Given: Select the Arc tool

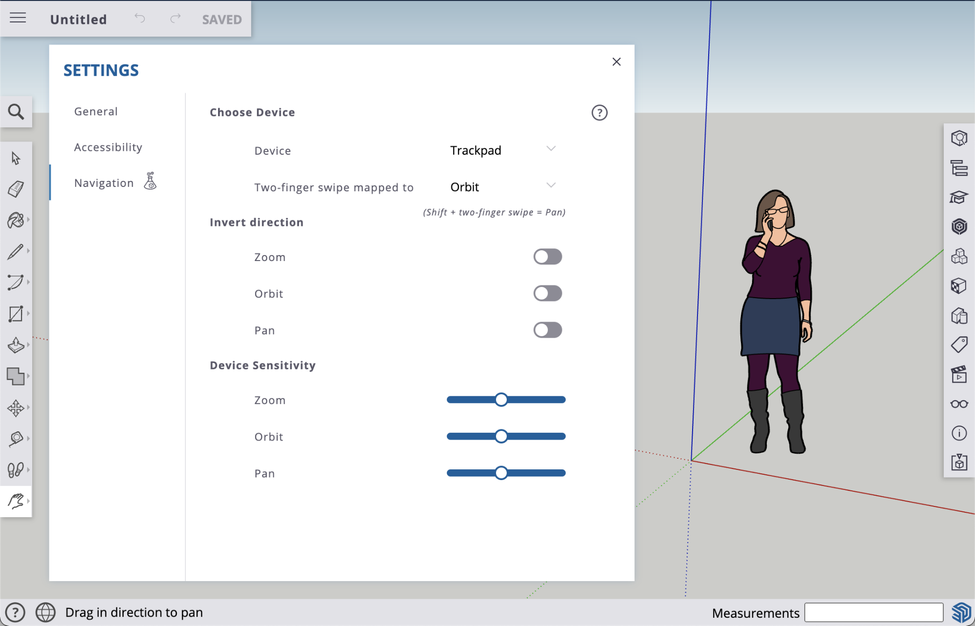Looking at the screenshot, I should point(15,282).
